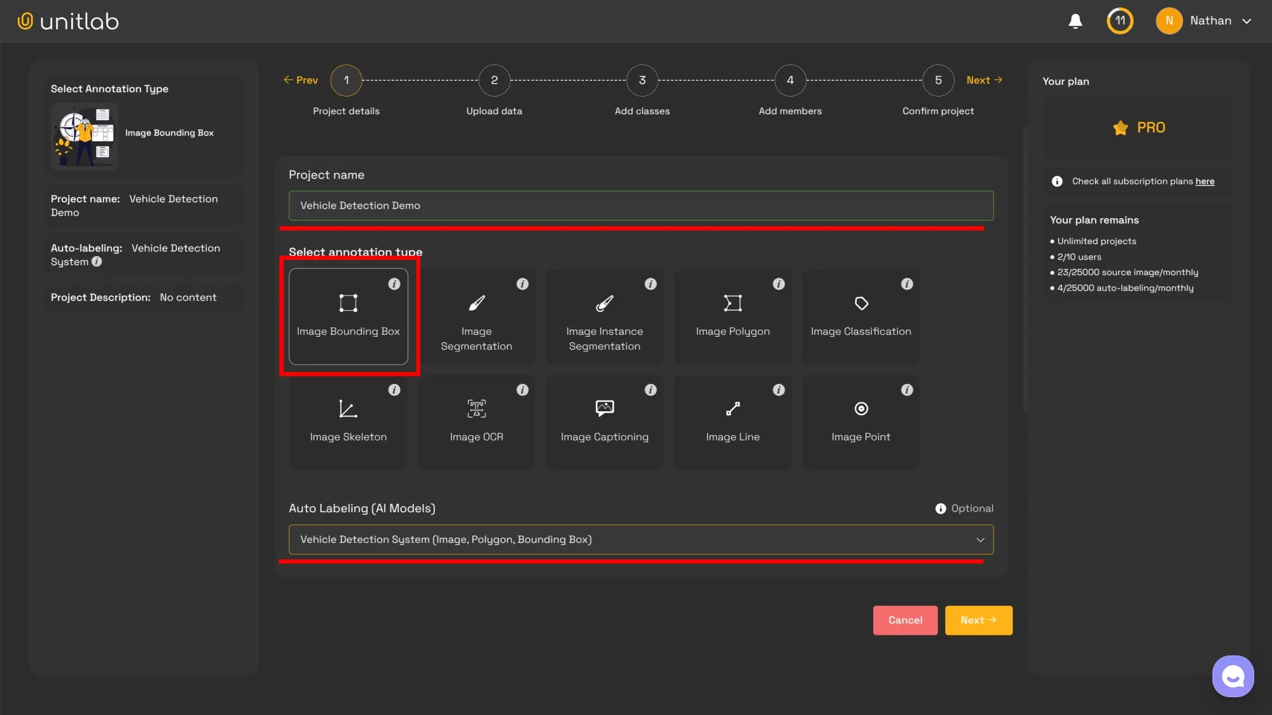
Task: Go to step 2 Upload data
Action: pos(494,80)
